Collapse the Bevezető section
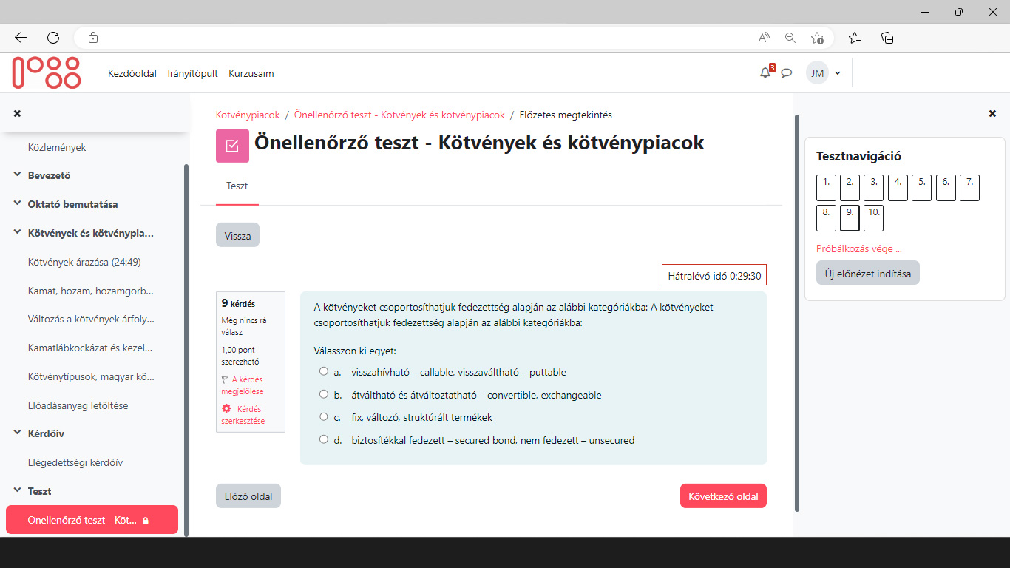Screen dimensions: 1010x568 (x=16, y=175)
